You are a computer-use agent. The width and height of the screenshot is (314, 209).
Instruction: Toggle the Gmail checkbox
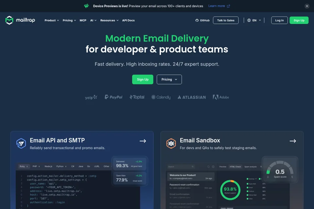pos(248,187)
